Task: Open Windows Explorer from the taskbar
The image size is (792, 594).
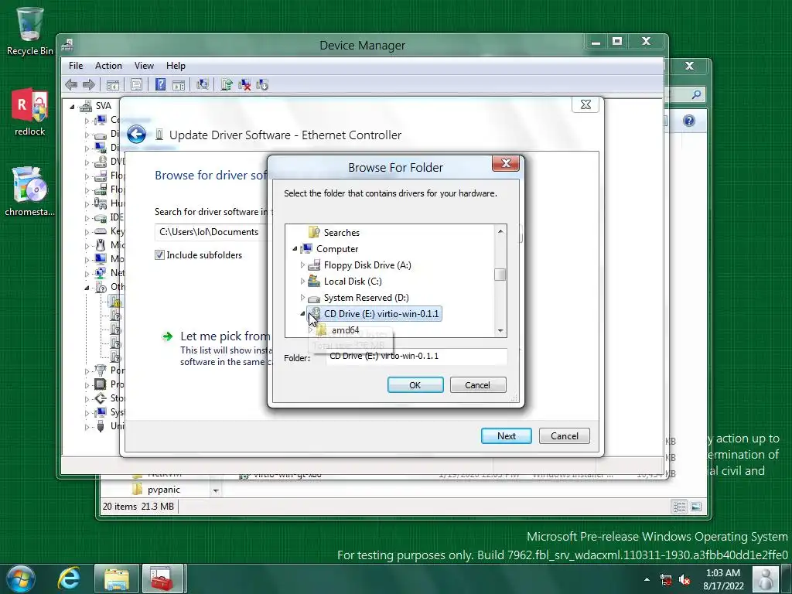Action: pos(116,579)
